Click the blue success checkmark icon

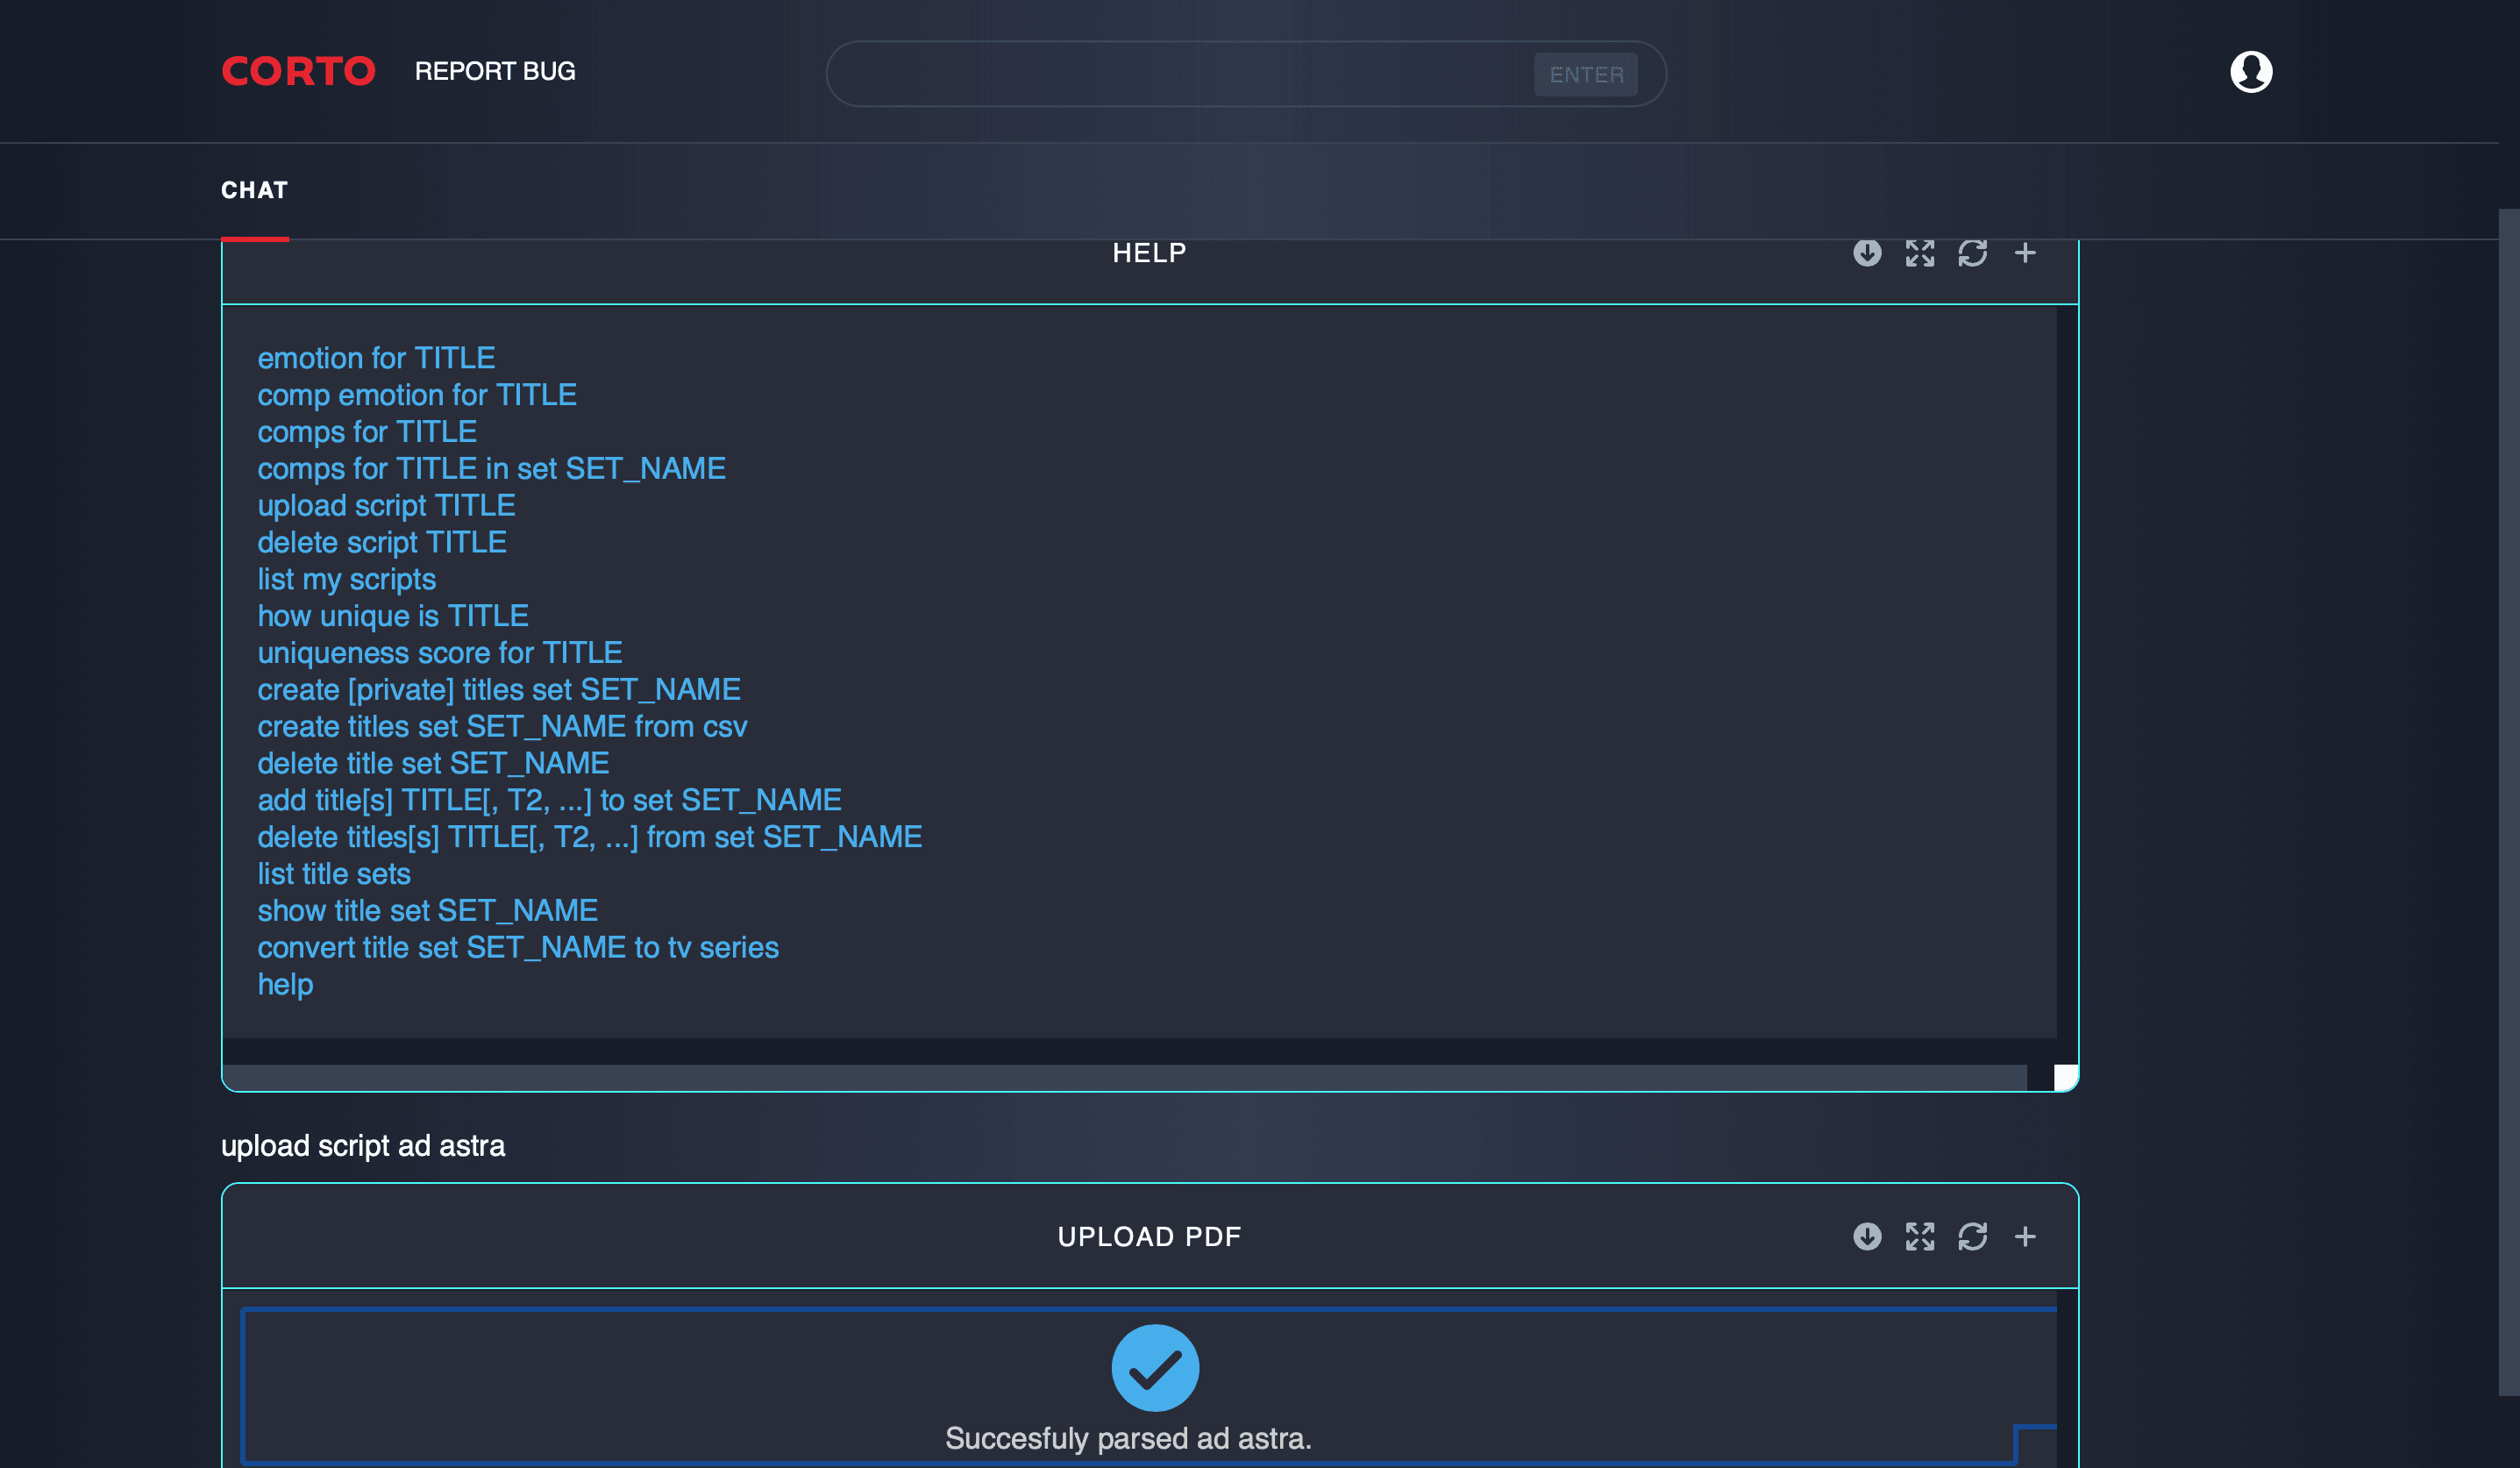coord(1155,1367)
